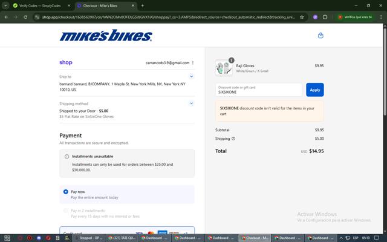The width and height of the screenshot is (387, 242).
Task: Apply the discount code
Action: [x=315, y=90]
